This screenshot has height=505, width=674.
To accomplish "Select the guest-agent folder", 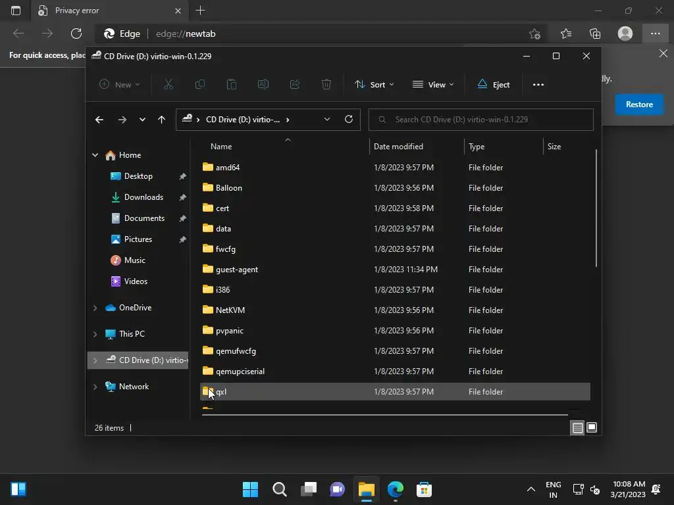I will point(395,269).
